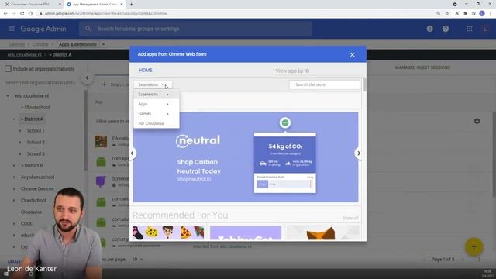Open the Google Admin hamburger menu
496x279 pixels.
(x=12, y=29)
